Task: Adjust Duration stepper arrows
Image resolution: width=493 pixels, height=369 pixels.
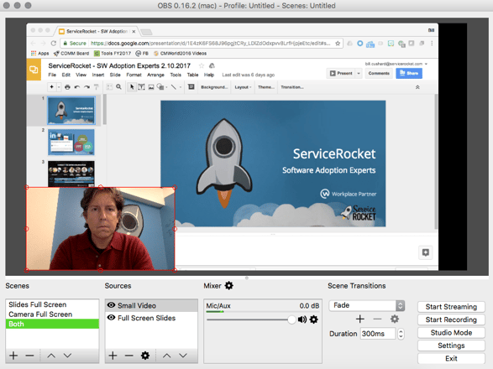Action: tap(401, 334)
